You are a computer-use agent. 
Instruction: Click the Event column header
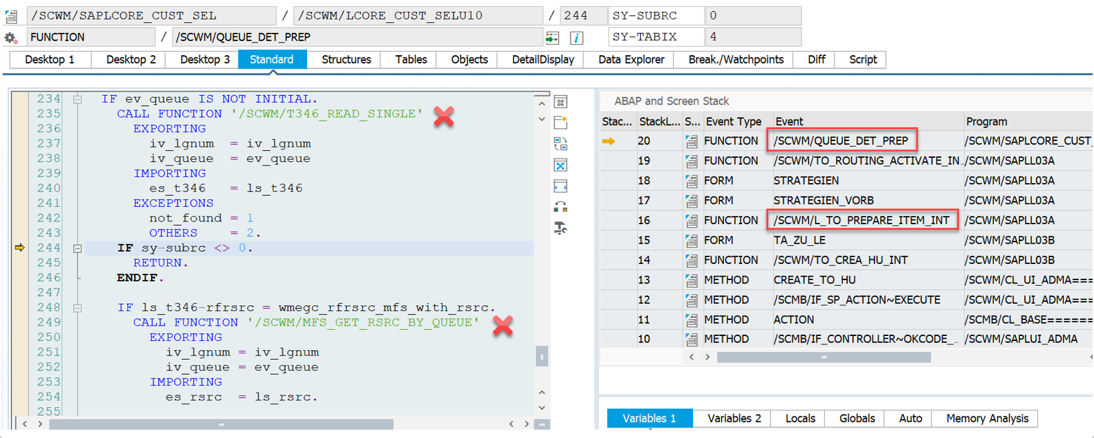click(868, 122)
